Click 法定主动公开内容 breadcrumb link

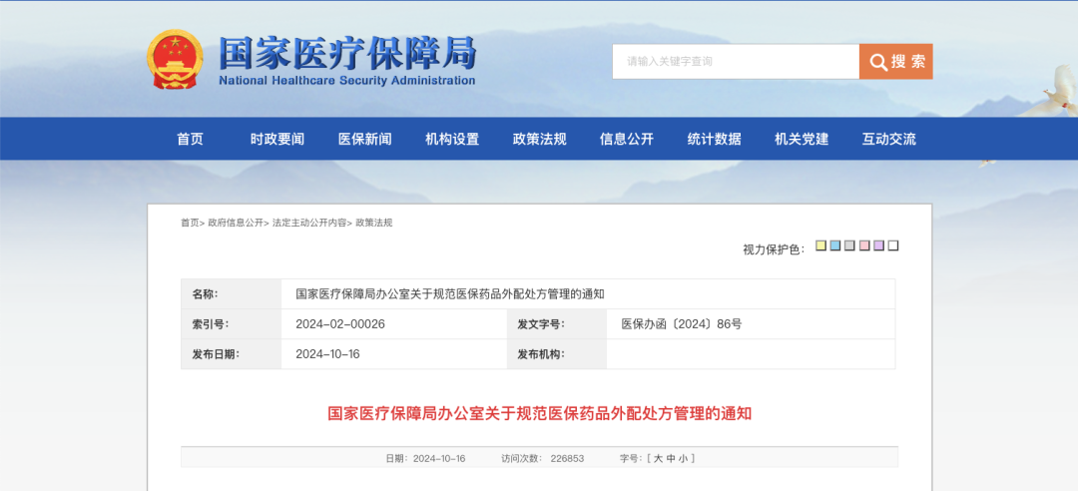[309, 223]
